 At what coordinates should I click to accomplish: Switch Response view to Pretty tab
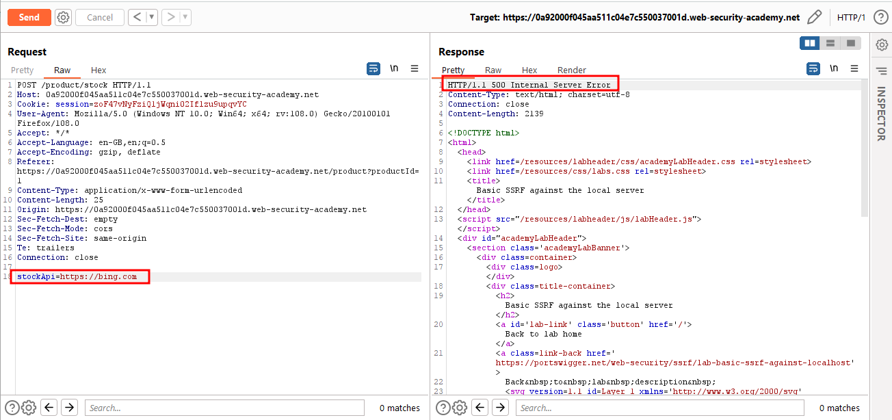coord(453,70)
